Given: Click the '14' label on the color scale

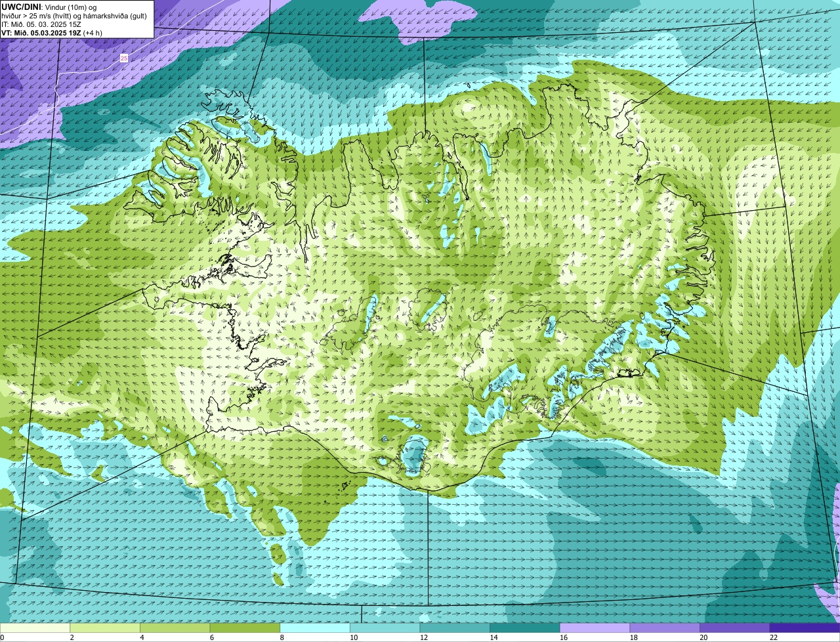Looking at the screenshot, I should coord(493,637).
